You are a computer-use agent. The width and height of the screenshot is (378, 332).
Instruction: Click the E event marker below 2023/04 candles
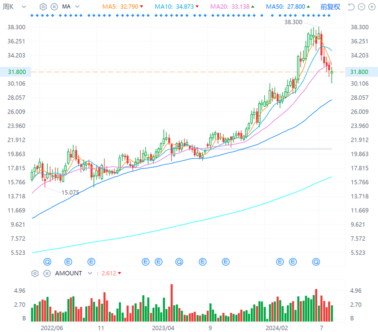coord(158,262)
